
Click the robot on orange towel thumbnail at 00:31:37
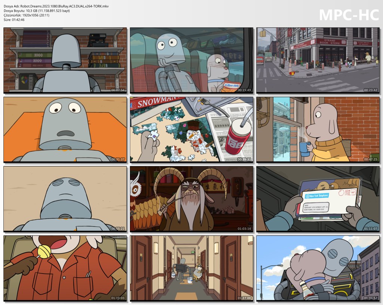[65, 129]
